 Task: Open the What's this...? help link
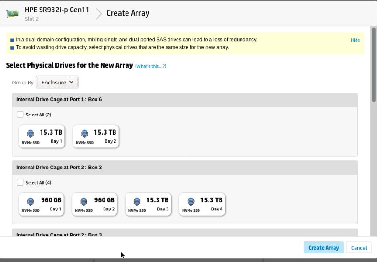click(x=150, y=66)
